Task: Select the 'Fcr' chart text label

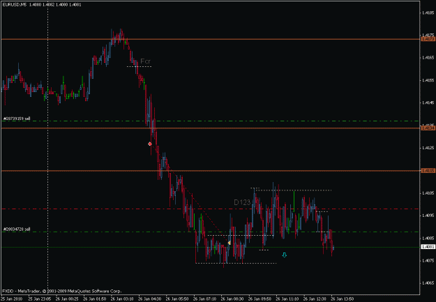Action: coord(145,61)
